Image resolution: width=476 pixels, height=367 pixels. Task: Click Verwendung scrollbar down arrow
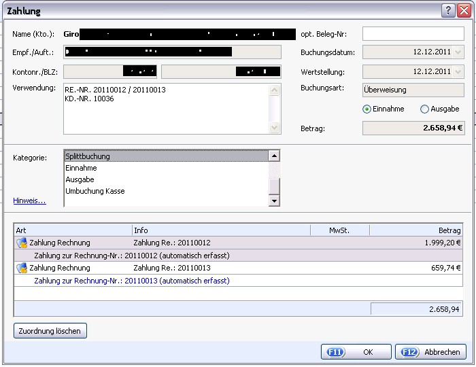274,127
